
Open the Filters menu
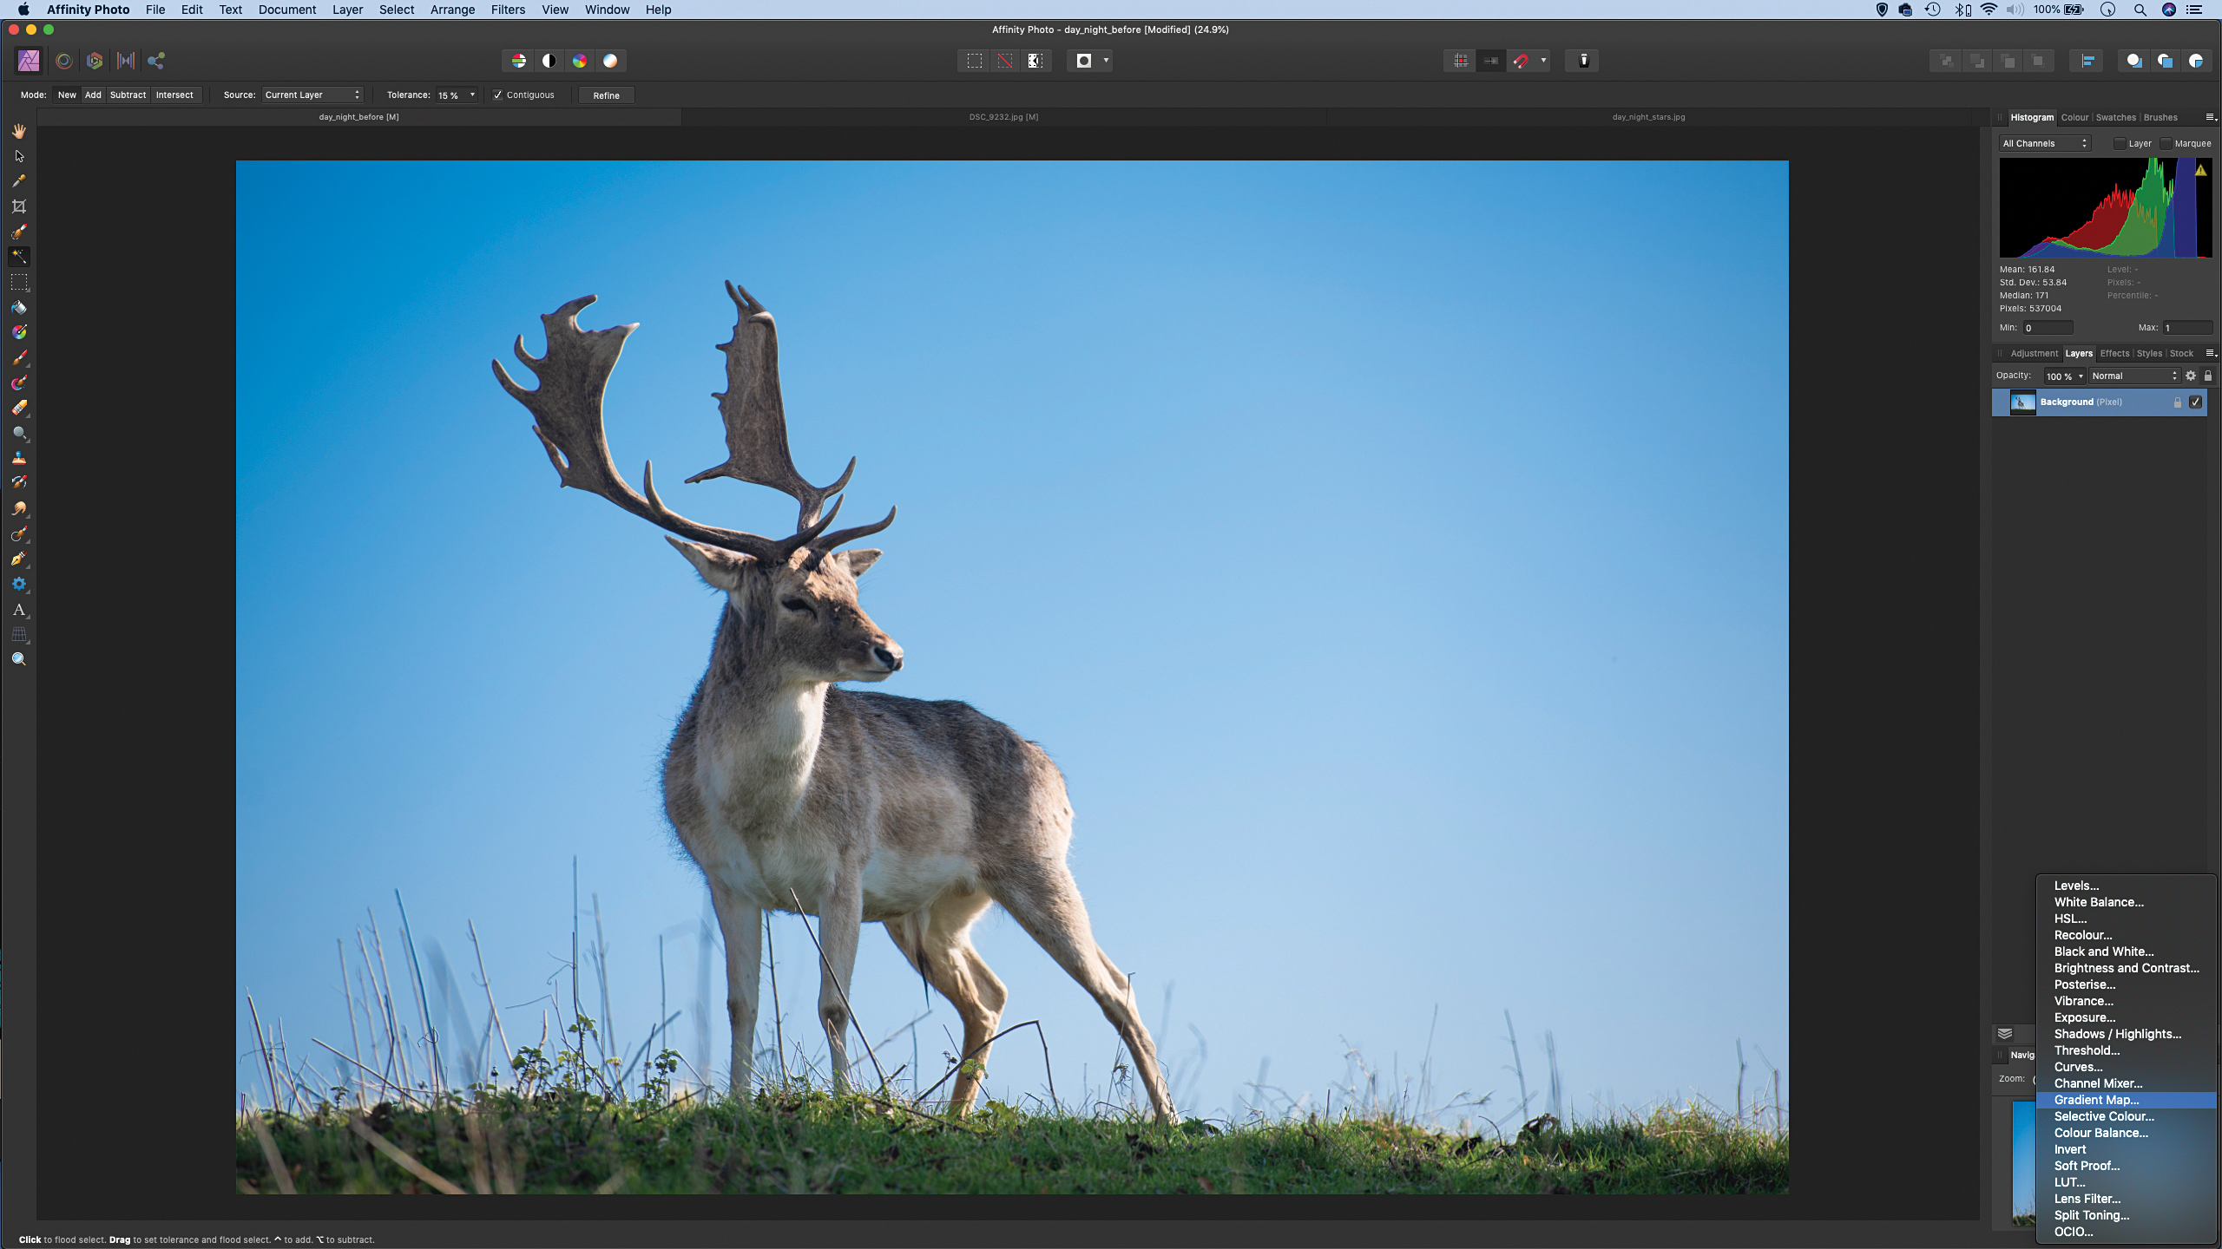point(508,10)
